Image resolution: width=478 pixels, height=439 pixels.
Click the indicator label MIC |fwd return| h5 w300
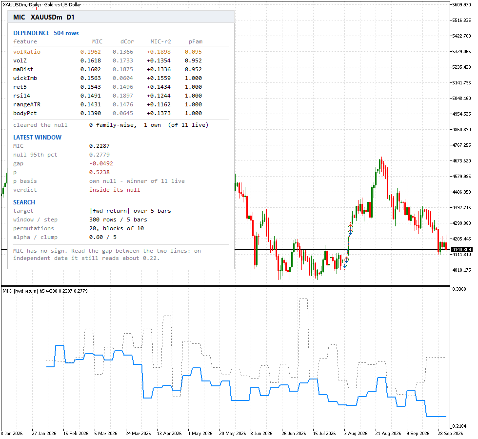click(x=45, y=291)
